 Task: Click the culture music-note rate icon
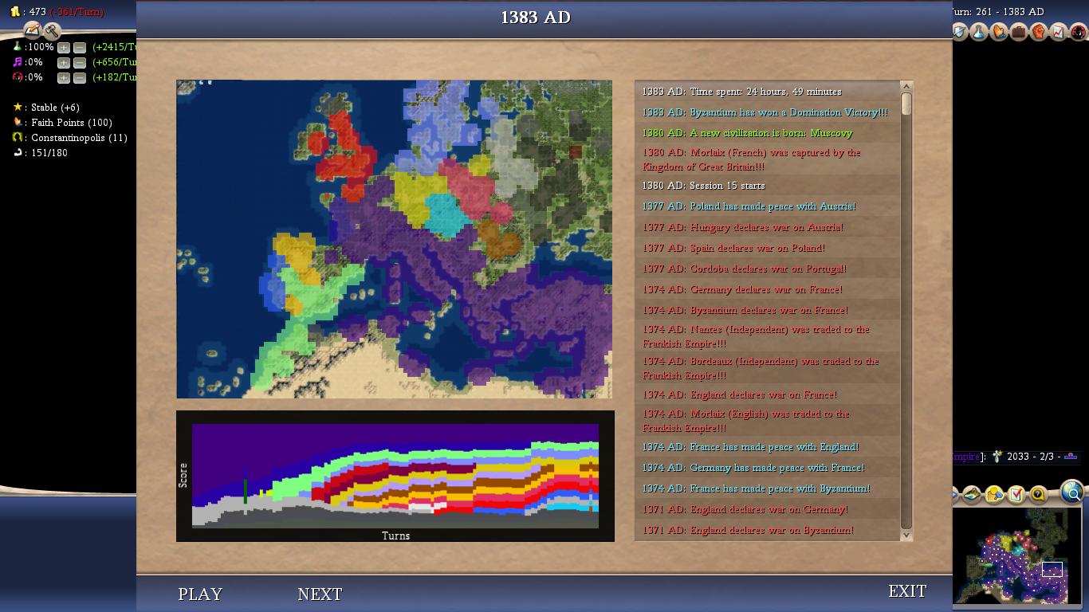[18, 62]
